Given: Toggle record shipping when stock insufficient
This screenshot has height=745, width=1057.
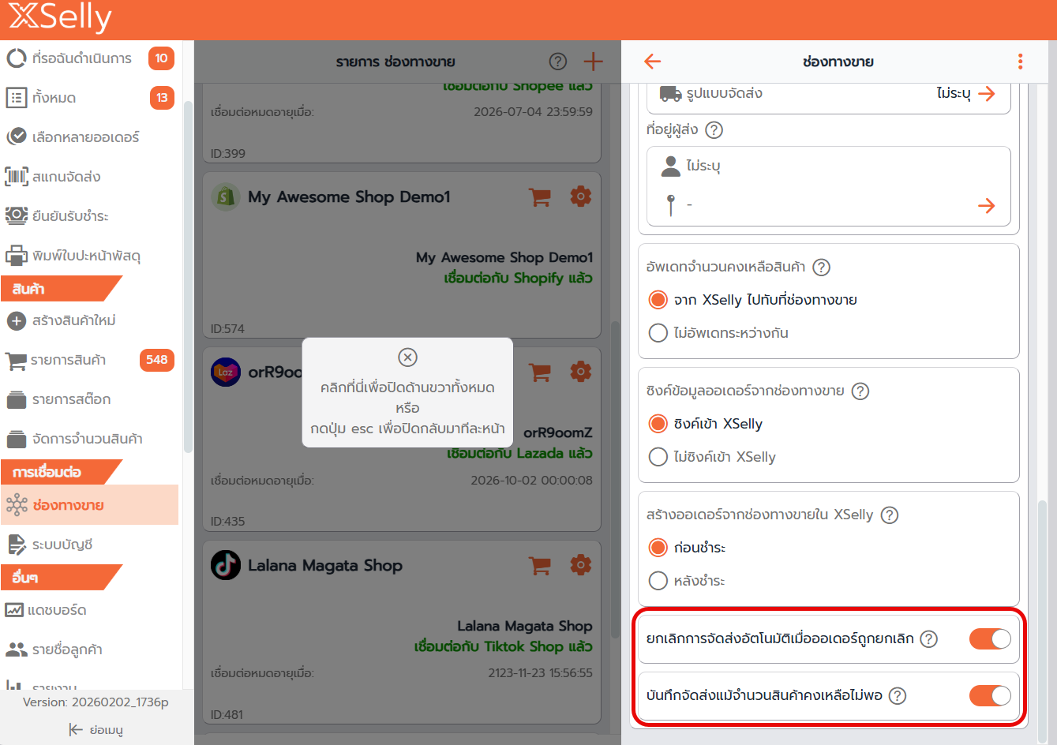Looking at the screenshot, I should (990, 695).
